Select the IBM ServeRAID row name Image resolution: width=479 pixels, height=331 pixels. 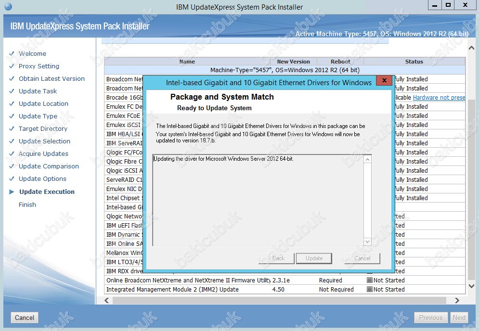[124, 143]
